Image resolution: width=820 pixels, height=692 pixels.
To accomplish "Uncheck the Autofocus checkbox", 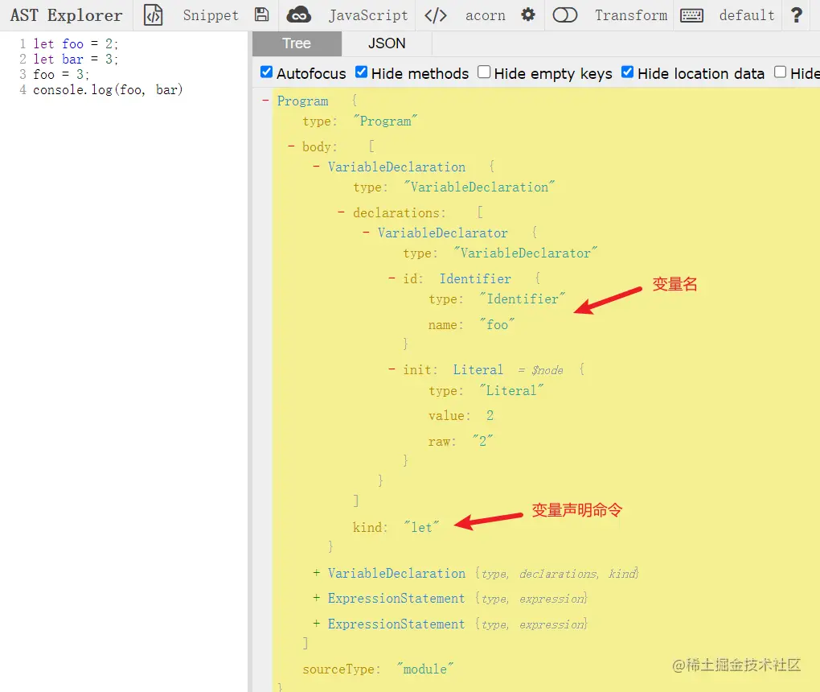I will [267, 72].
